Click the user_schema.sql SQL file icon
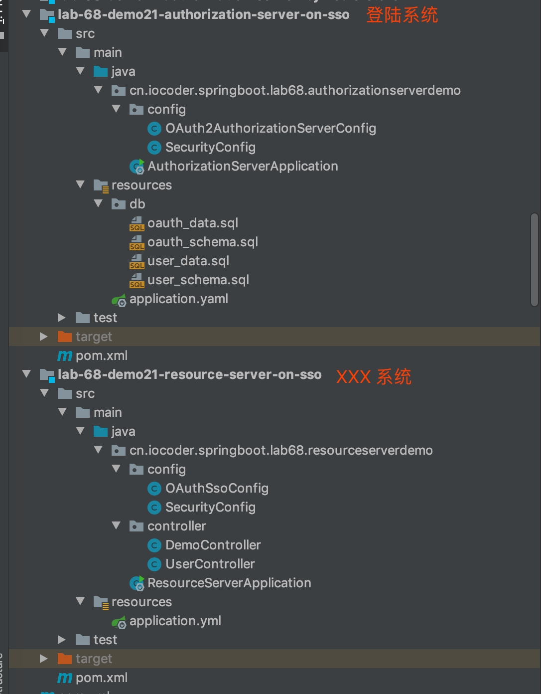541x694 pixels. point(136,280)
